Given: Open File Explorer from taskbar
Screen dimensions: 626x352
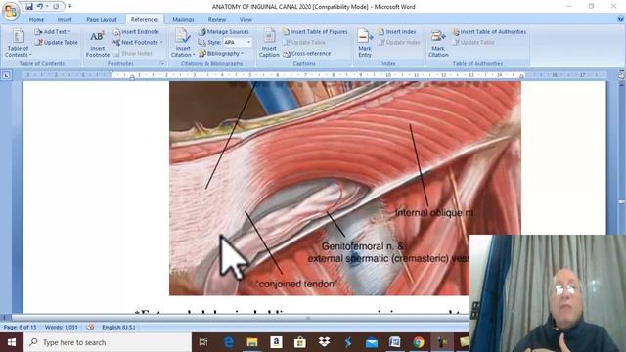Looking at the screenshot, I should click(x=252, y=342).
